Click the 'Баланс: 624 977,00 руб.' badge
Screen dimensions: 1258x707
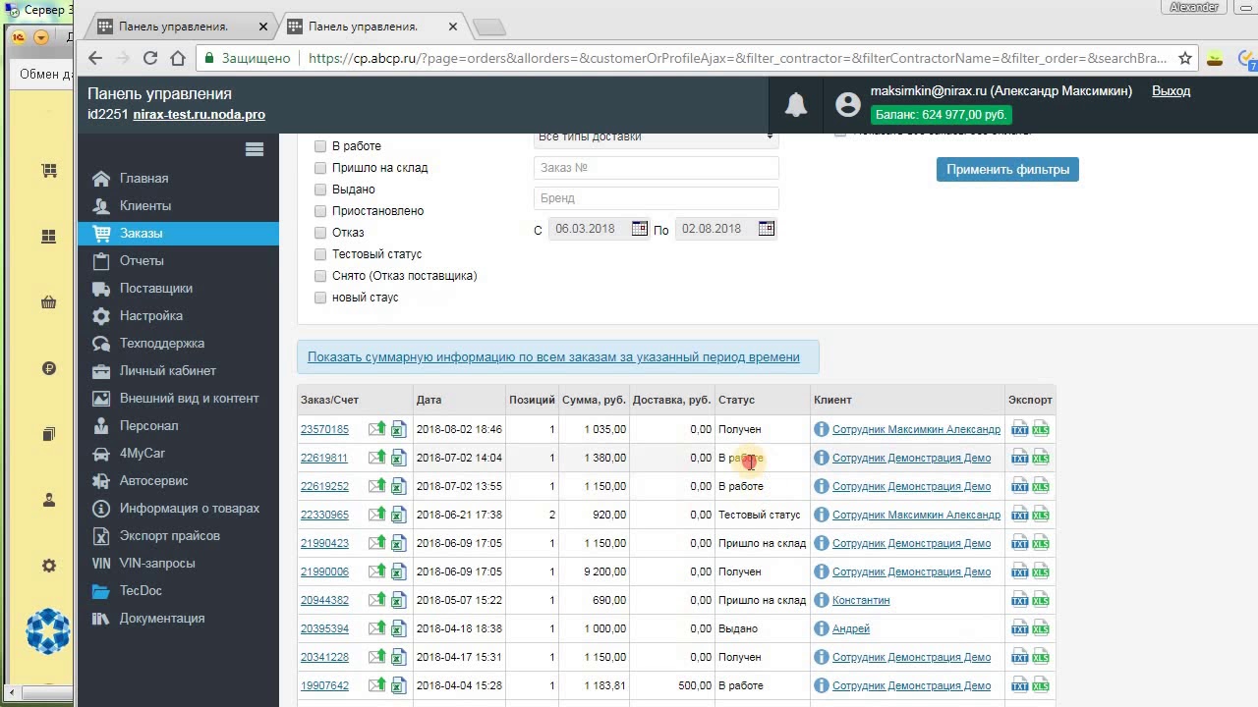tap(941, 115)
